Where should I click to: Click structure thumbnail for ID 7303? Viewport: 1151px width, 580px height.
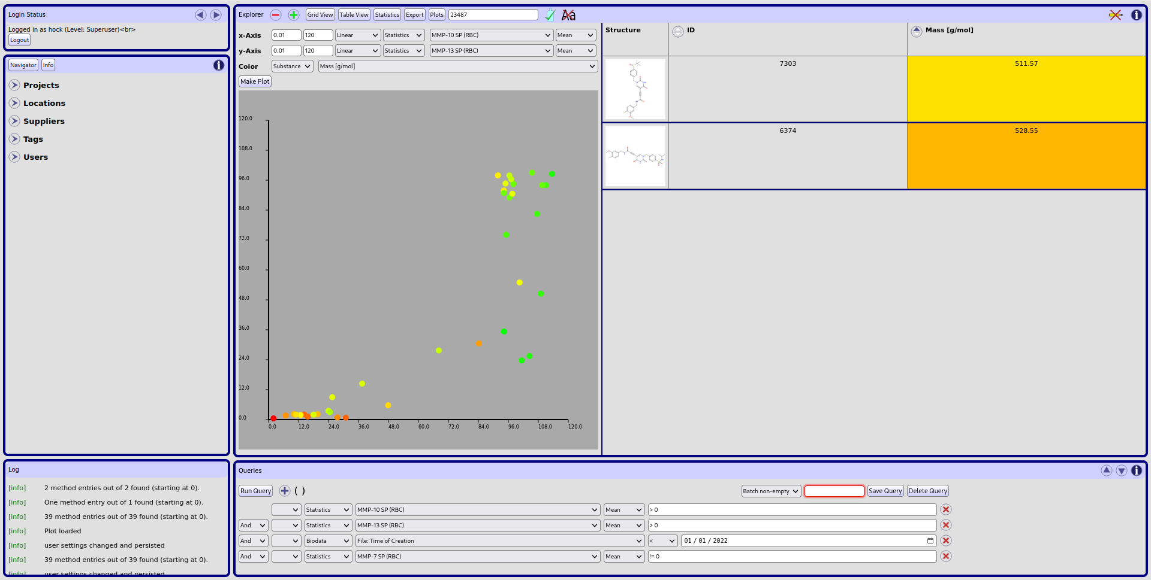point(635,89)
